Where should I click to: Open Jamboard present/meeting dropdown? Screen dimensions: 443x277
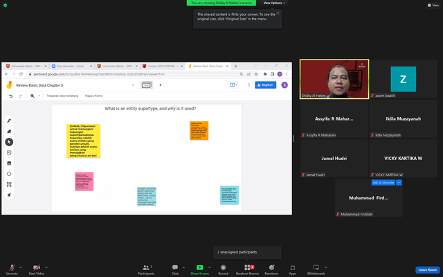click(233, 84)
